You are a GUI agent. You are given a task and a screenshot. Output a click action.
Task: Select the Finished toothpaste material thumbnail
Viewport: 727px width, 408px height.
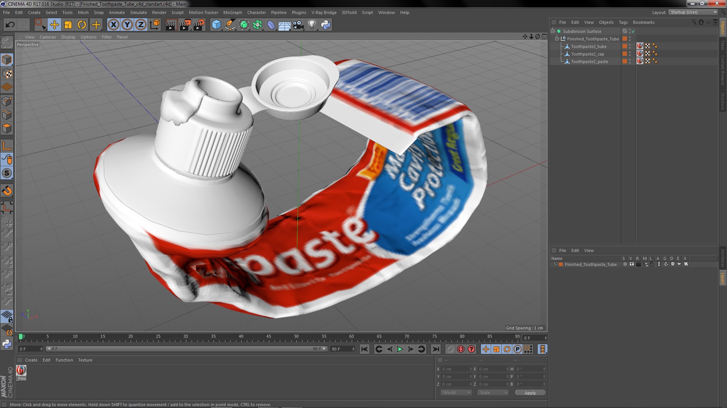[x=21, y=371]
